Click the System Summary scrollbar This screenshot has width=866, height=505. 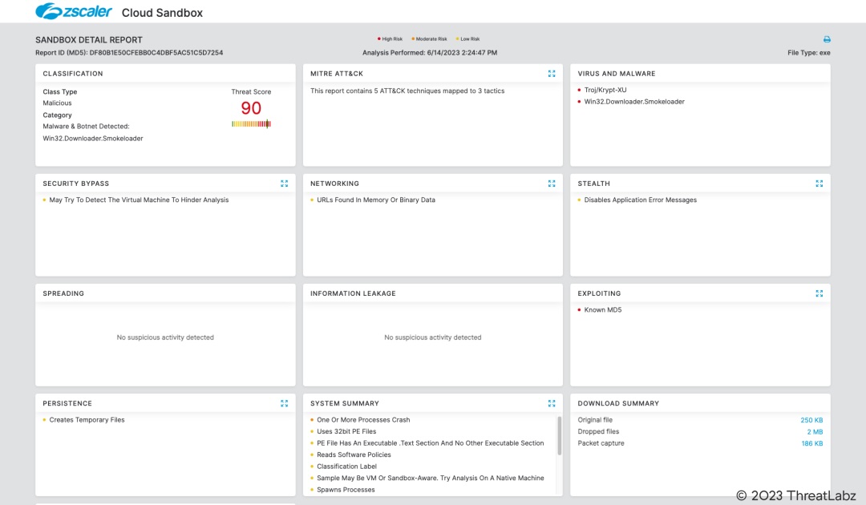[x=559, y=437]
